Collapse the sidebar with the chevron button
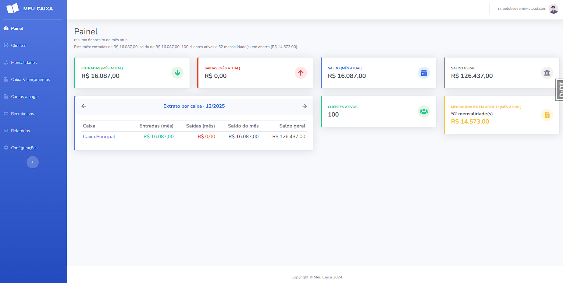 click(x=32, y=162)
